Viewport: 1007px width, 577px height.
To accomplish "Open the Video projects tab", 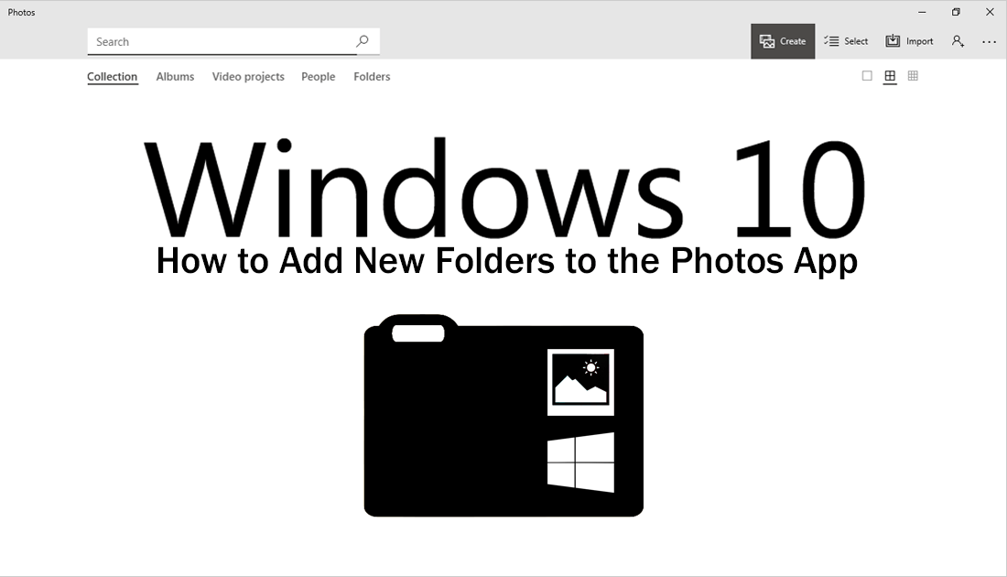I will (248, 76).
